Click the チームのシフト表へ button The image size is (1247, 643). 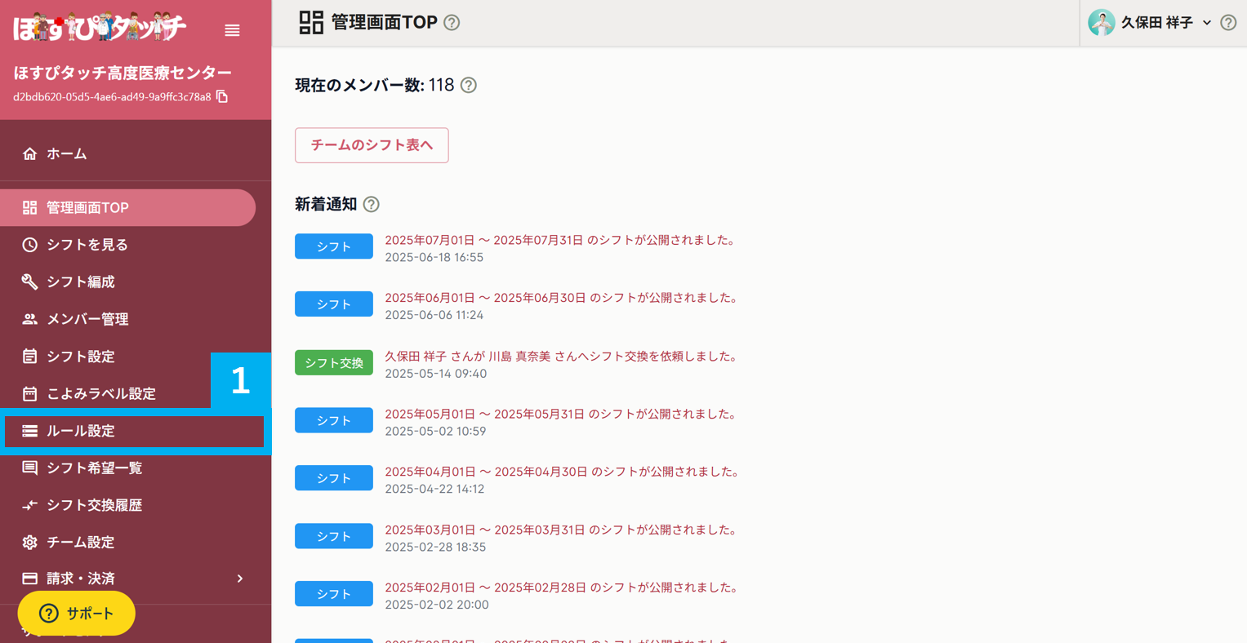click(x=372, y=144)
